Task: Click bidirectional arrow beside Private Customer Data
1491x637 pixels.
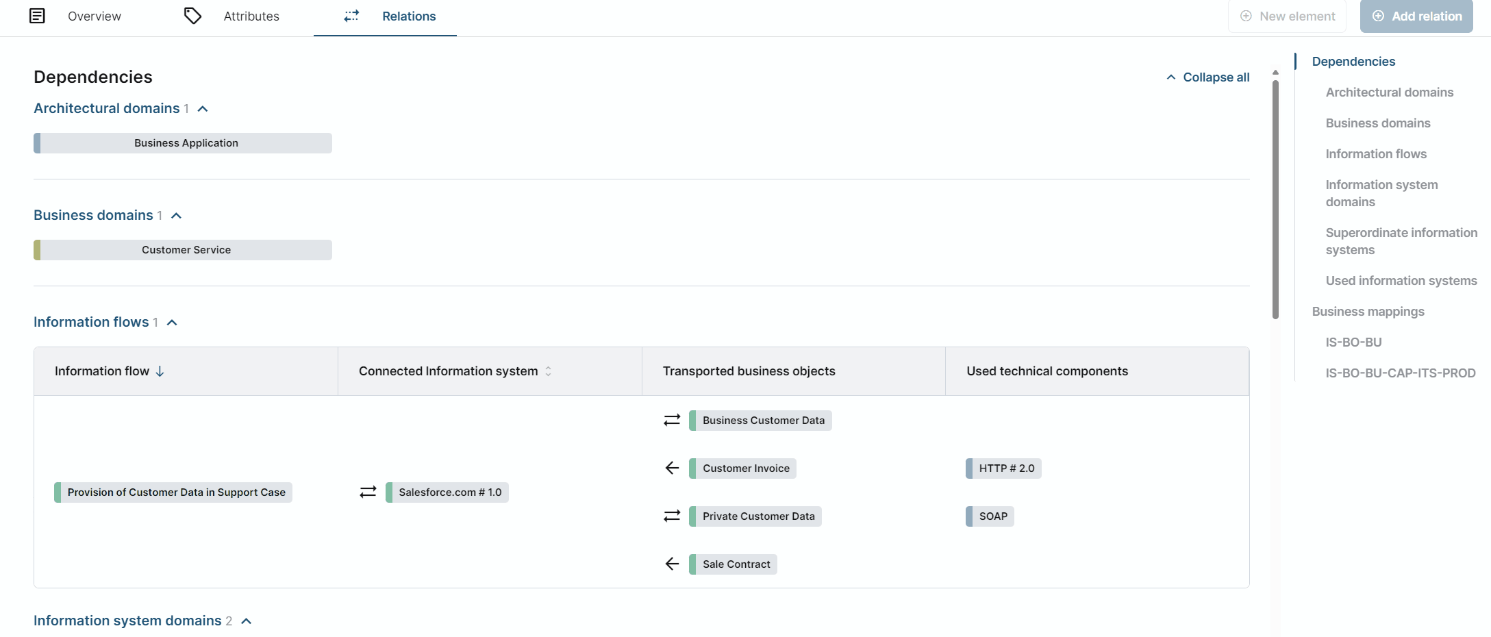Action: (x=672, y=516)
